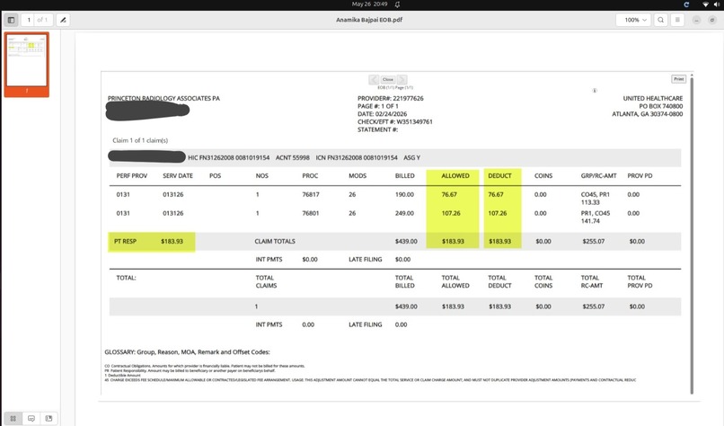Click the Print button on the EOB
Viewport: 724px width, 426px height.
click(678, 79)
